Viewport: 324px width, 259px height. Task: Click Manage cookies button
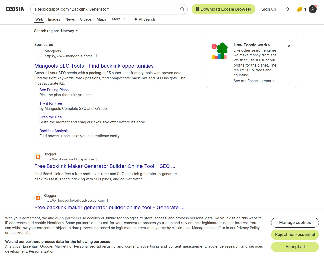[295, 223]
